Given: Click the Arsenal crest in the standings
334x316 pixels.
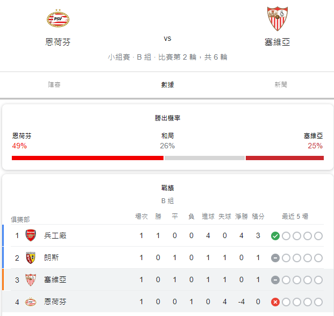Looking at the screenshot, I should point(31,235).
